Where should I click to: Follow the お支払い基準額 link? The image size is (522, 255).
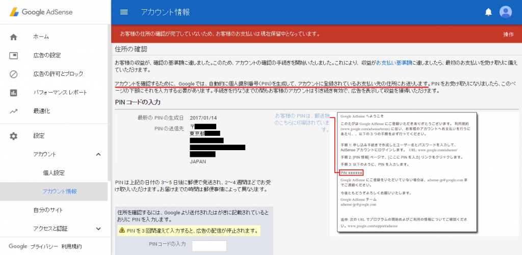[x=394, y=63]
